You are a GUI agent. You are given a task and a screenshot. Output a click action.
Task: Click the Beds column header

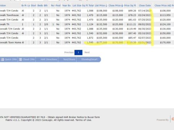[x=40, y=5]
